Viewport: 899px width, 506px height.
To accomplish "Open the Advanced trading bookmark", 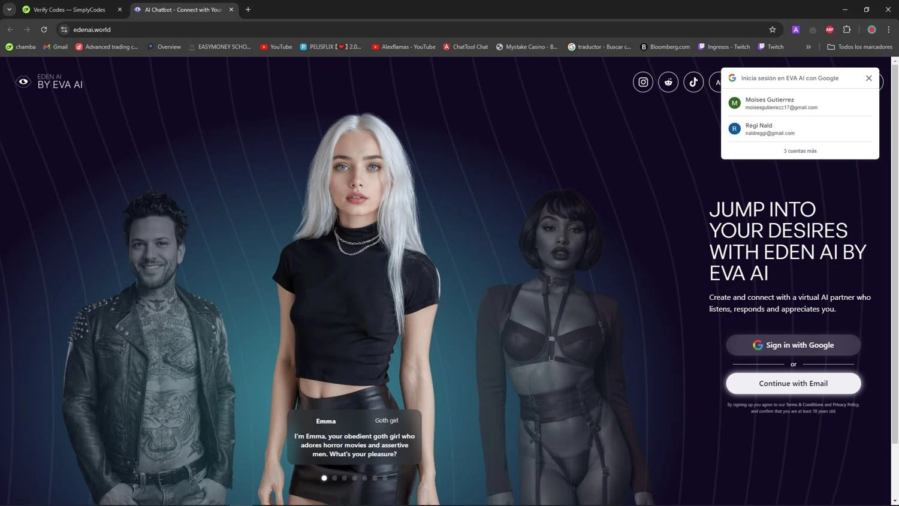I will (x=107, y=47).
